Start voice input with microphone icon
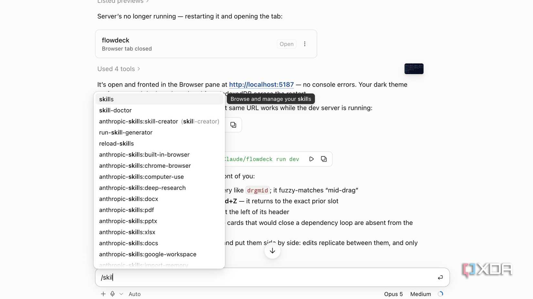The image size is (533, 299). [x=112, y=294]
